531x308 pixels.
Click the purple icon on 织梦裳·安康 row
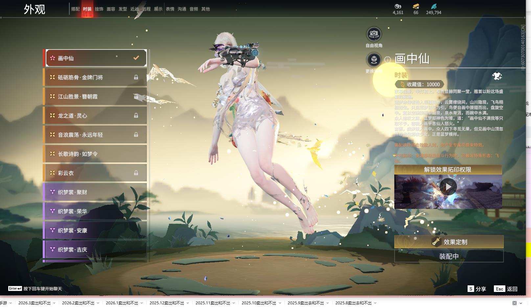pos(52,230)
